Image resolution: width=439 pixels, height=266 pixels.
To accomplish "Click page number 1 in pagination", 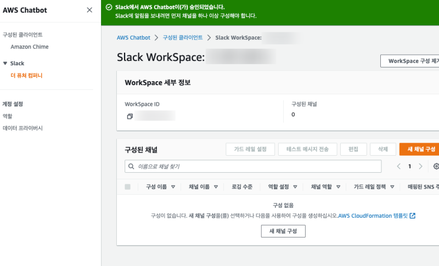I will 409,166.
